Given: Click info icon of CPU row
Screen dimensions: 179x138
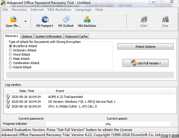Looking at the screenshot, I should (x=8, y=106).
